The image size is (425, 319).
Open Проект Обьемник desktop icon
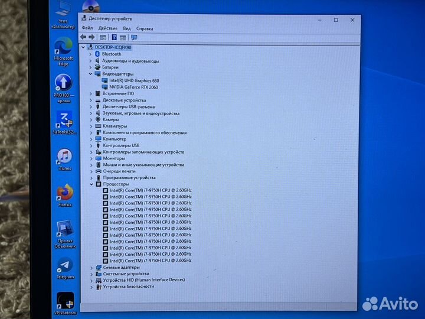(65, 235)
